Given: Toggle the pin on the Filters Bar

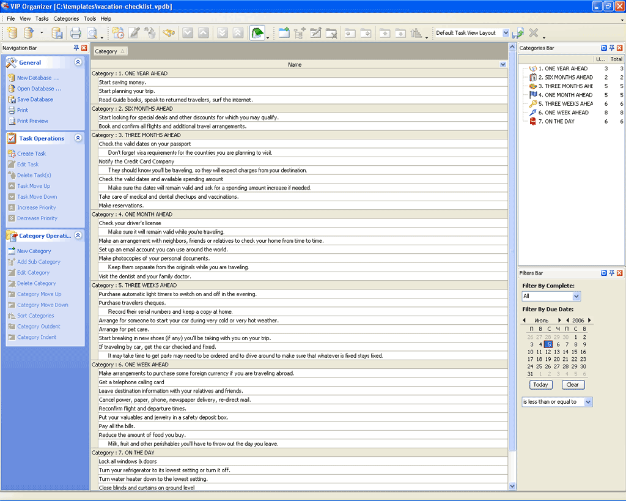Looking at the screenshot, I should tap(612, 273).
